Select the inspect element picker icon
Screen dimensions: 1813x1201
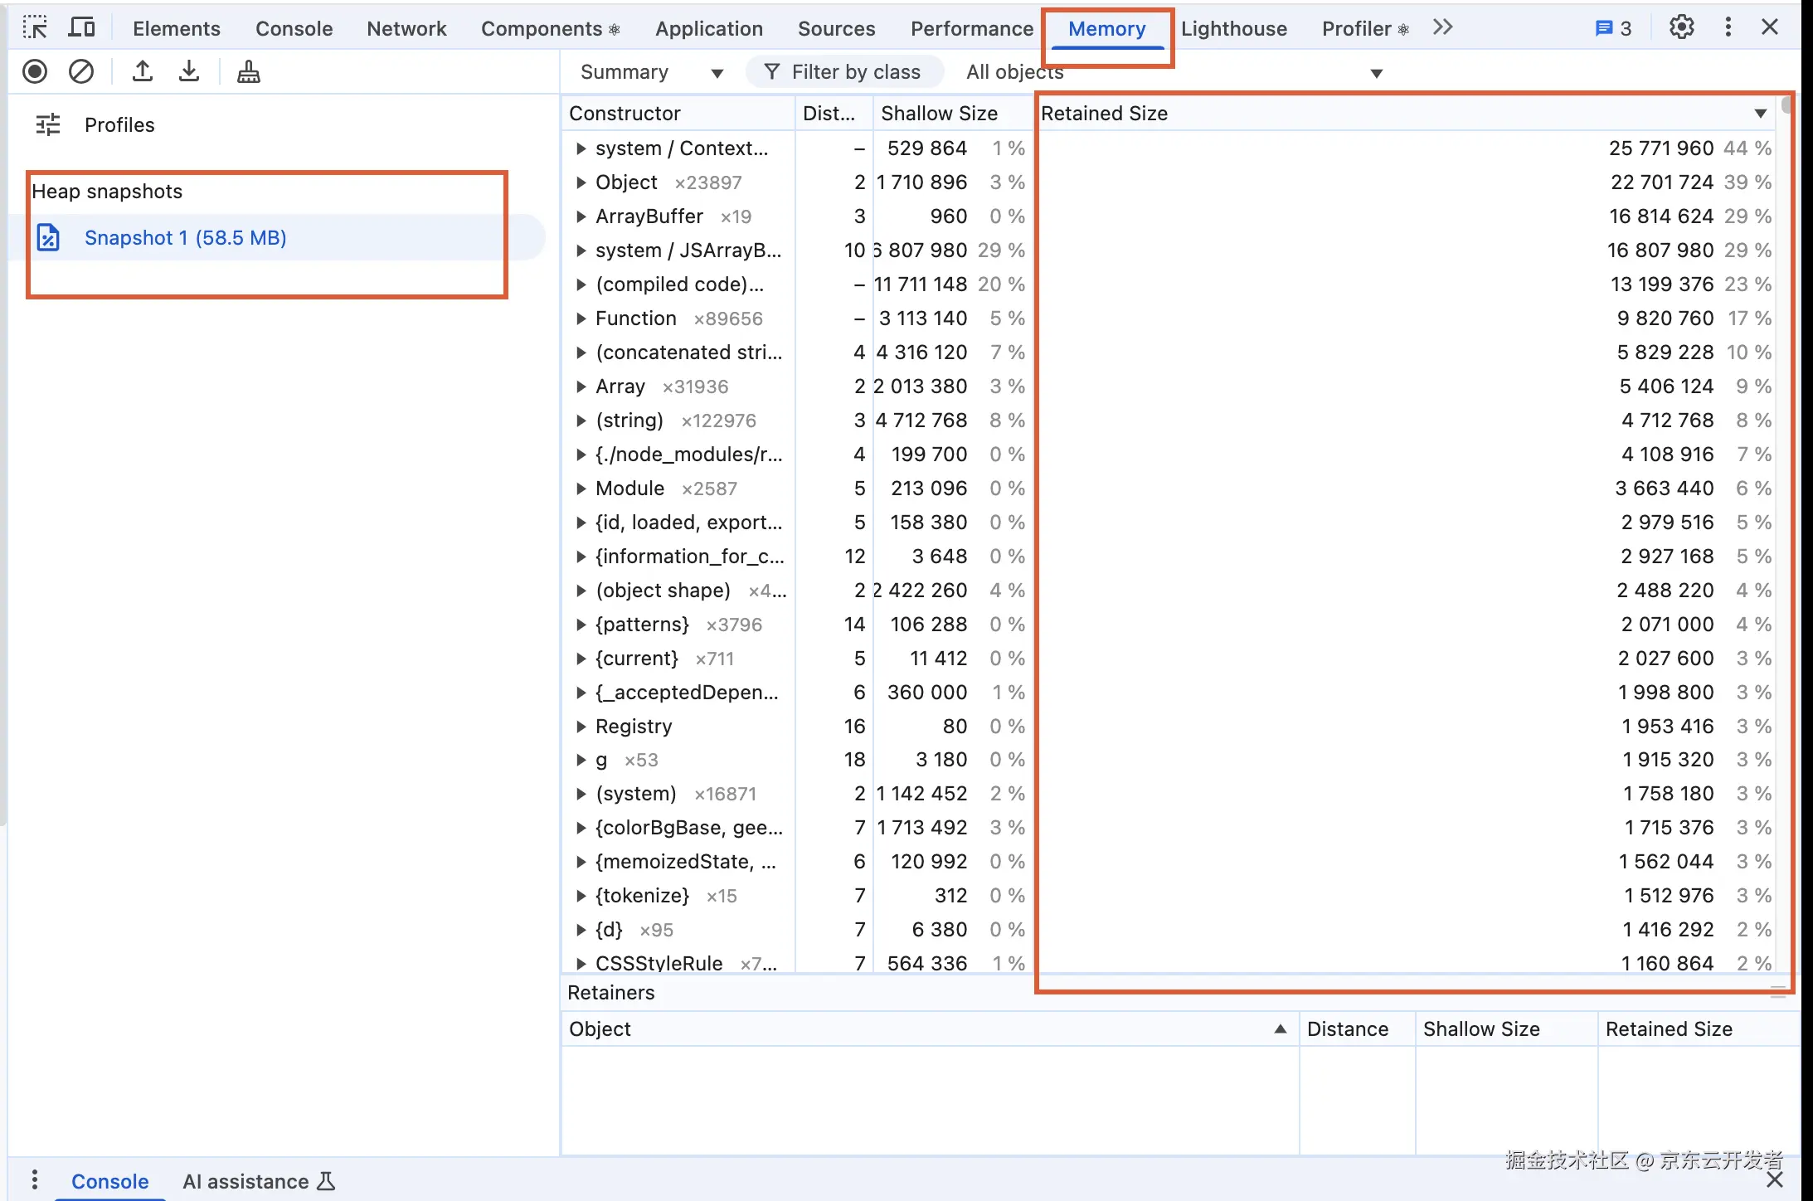click(x=35, y=27)
